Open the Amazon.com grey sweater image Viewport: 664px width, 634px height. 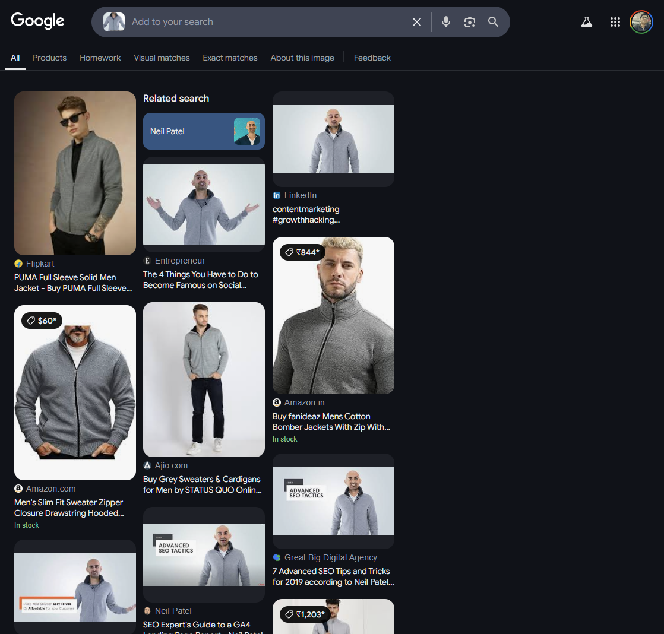pos(75,393)
